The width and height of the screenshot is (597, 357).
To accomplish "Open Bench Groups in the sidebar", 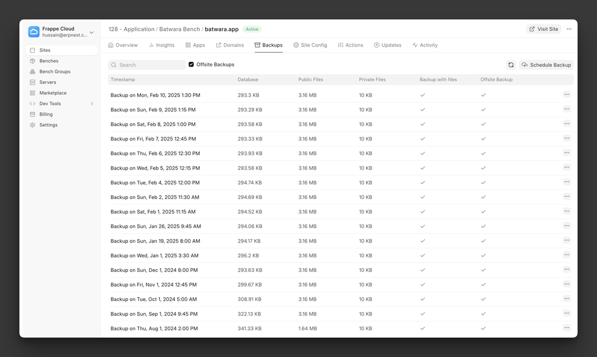I will pyautogui.click(x=54, y=72).
